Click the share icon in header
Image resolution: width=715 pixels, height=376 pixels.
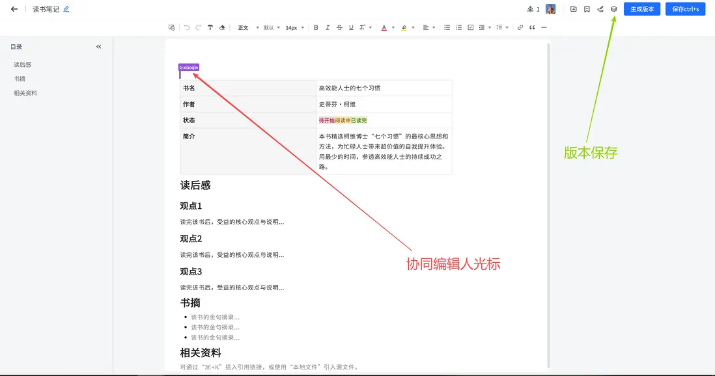(x=600, y=9)
